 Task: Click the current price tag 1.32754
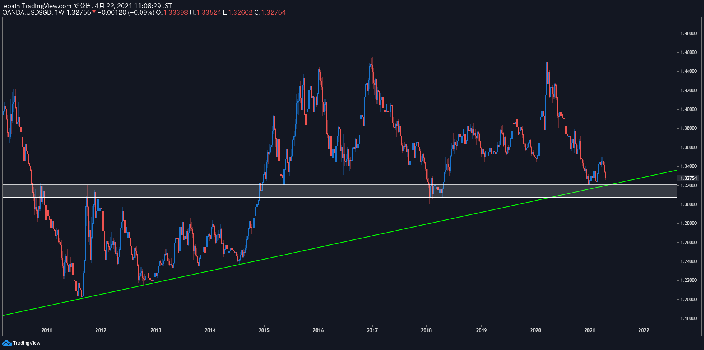tap(688, 178)
